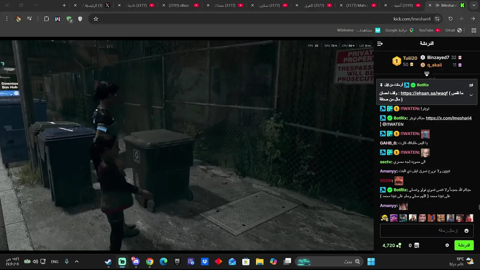Open the channel points shop icon

(x=416, y=245)
